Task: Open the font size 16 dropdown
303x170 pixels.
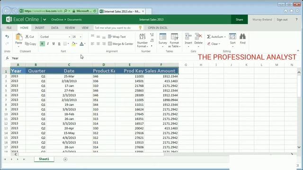Action: point(80,37)
